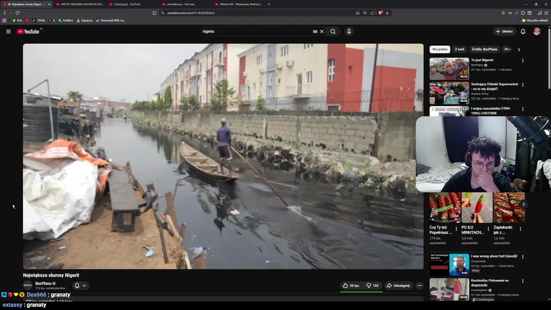
Task: Show next Shorts with the right arrow
Action: [x=523, y=205]
